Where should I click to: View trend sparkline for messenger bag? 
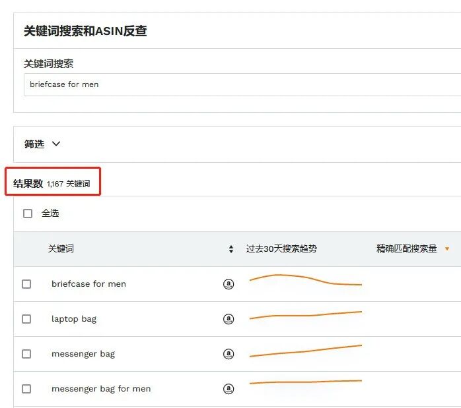click(306, 351)
